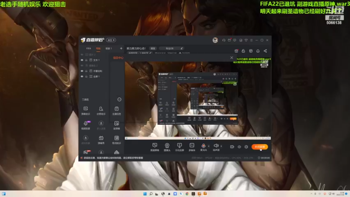
Task: Click the 修改 button beside the stream title
Action: click(153, 49)
